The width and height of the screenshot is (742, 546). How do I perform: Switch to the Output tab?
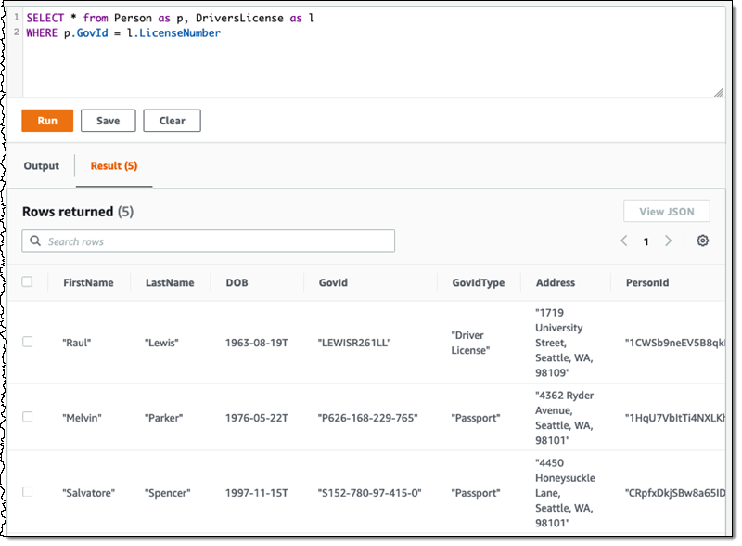[x=41, y=166]
